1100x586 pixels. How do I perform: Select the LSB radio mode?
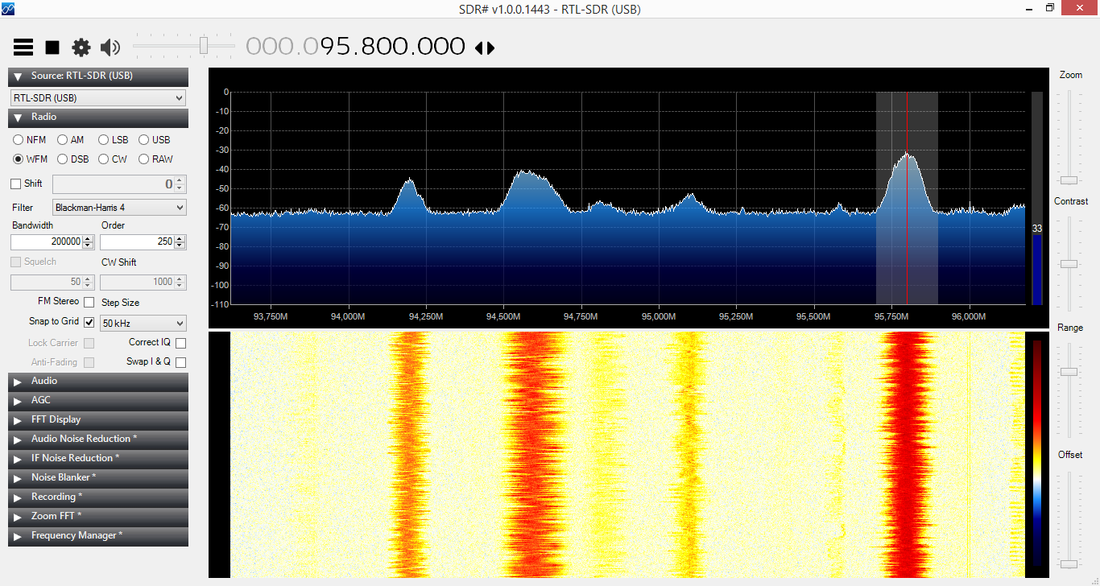pos(104,140)
